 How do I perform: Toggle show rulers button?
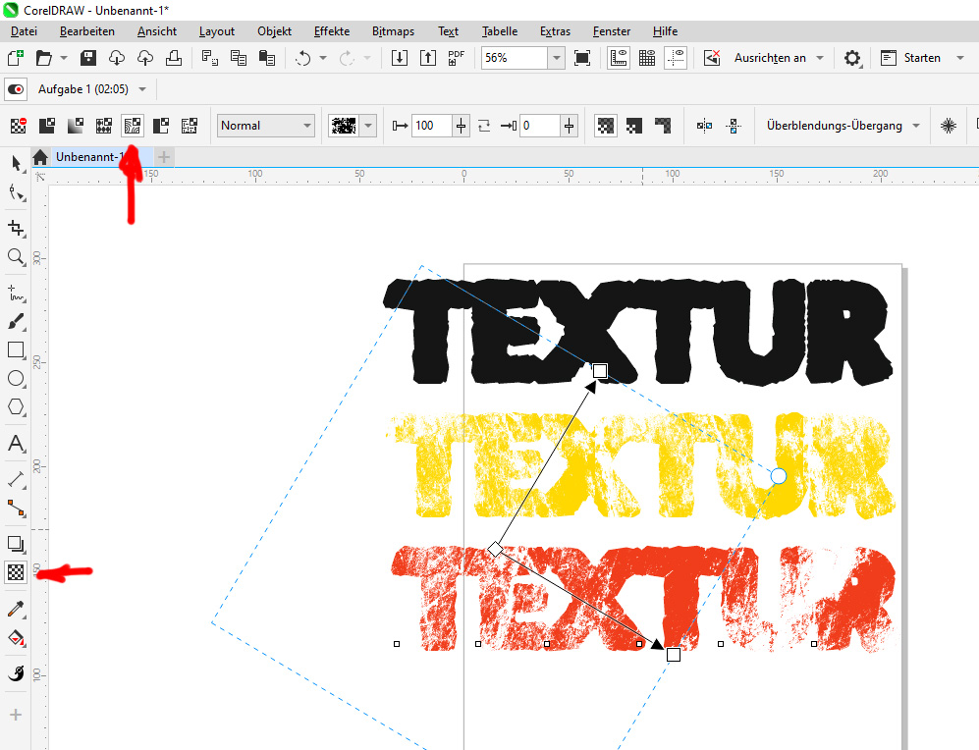tap(618, 58)
